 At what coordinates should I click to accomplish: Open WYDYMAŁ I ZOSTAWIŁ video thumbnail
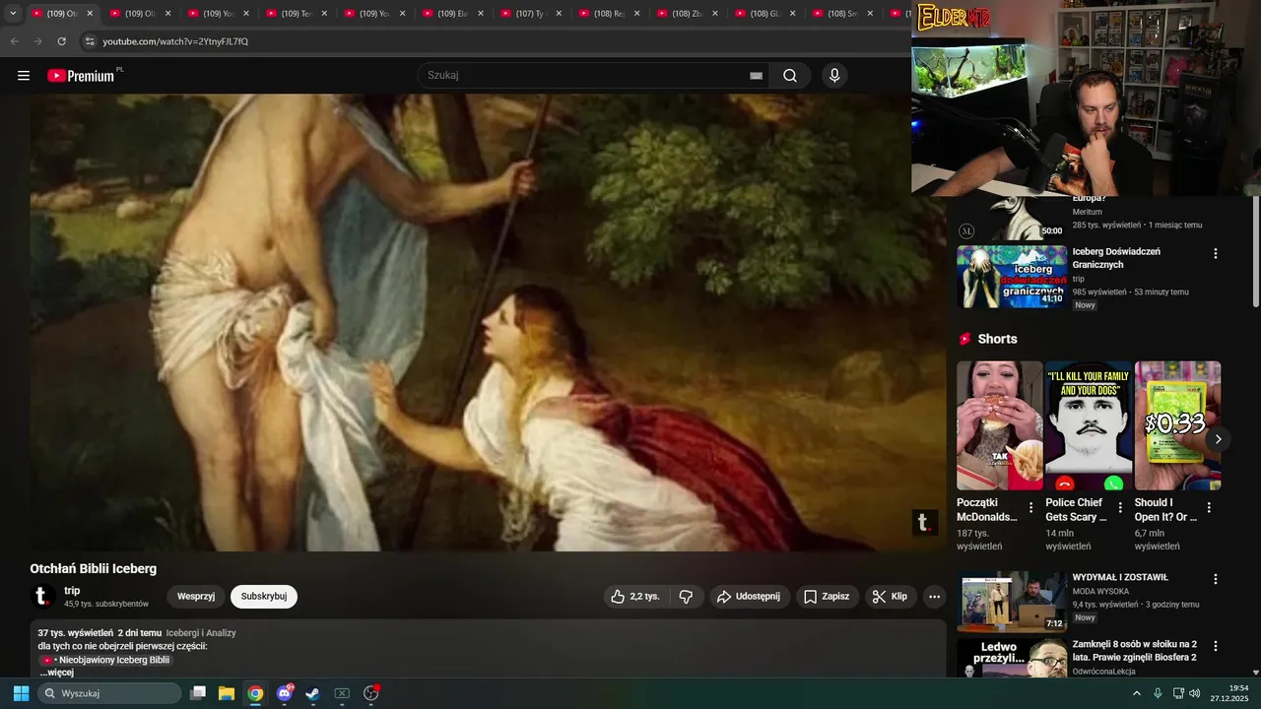click(x=1012, y=602)
